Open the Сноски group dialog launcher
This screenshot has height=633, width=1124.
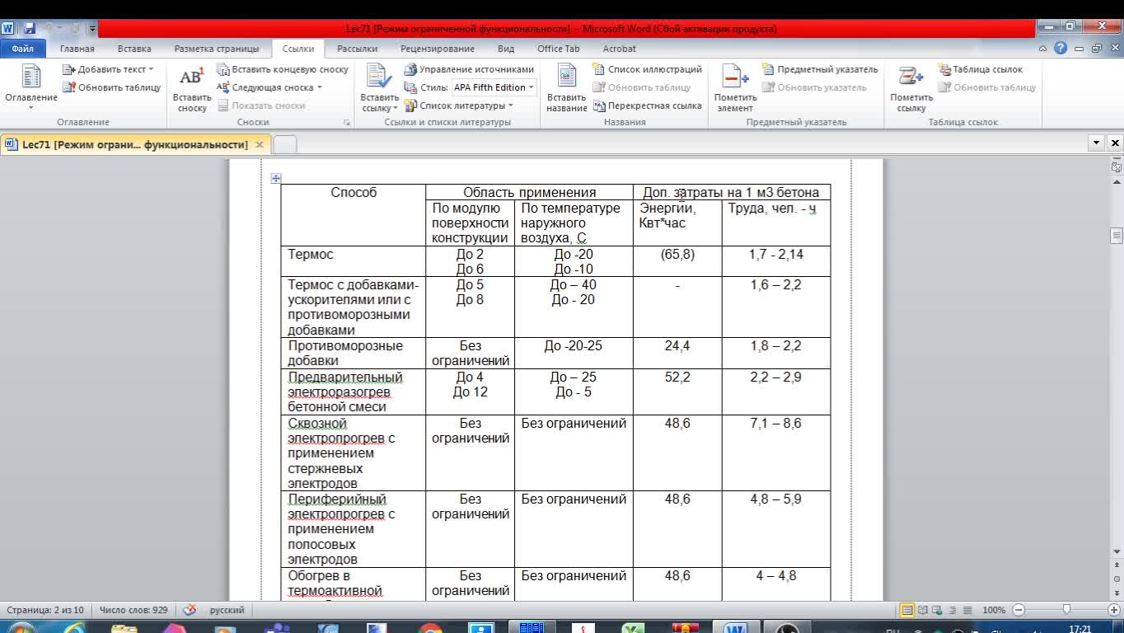point(347,122)
